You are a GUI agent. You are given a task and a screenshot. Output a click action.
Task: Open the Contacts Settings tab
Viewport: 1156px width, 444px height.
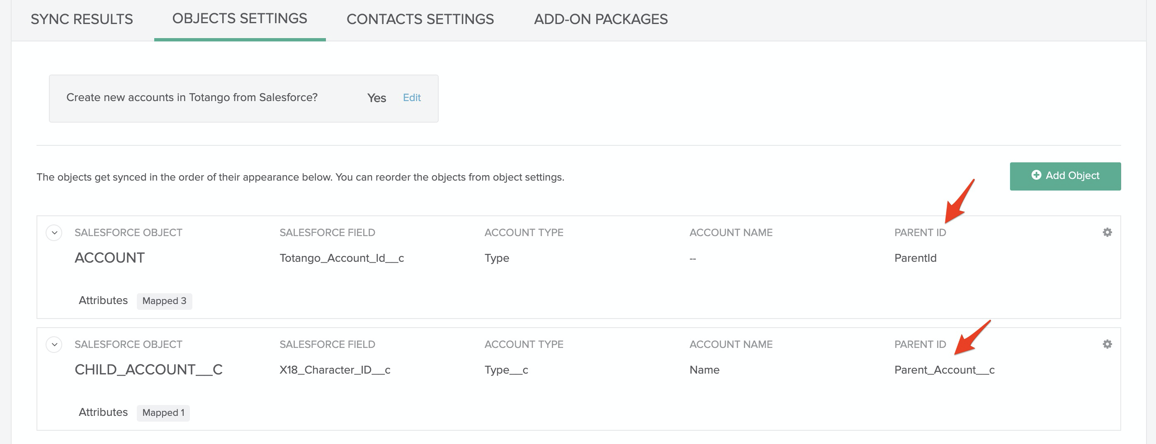pyautogui.click(x=420, y=19)
